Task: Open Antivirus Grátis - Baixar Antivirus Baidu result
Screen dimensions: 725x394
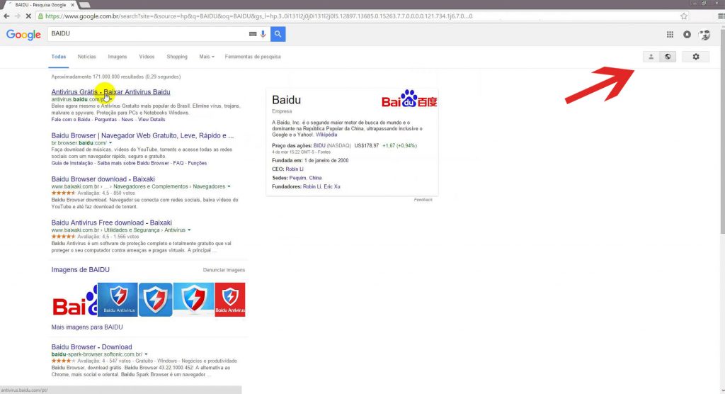Action: [x=110, y=91]
